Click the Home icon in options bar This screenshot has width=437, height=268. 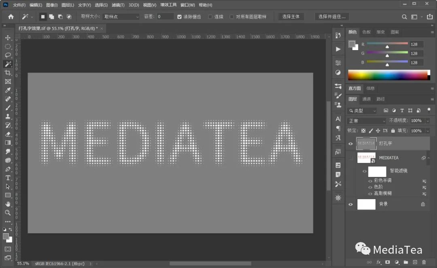pyautogui.click(x=11, y=17)
